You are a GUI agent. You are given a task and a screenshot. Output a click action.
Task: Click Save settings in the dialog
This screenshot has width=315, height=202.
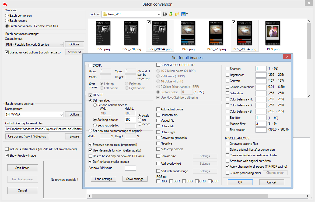(x=135, y=179)
